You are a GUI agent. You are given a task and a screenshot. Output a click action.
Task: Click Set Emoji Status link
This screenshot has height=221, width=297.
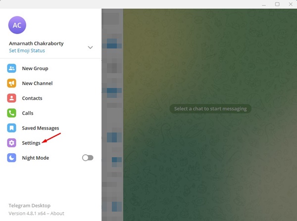(27, 51)
